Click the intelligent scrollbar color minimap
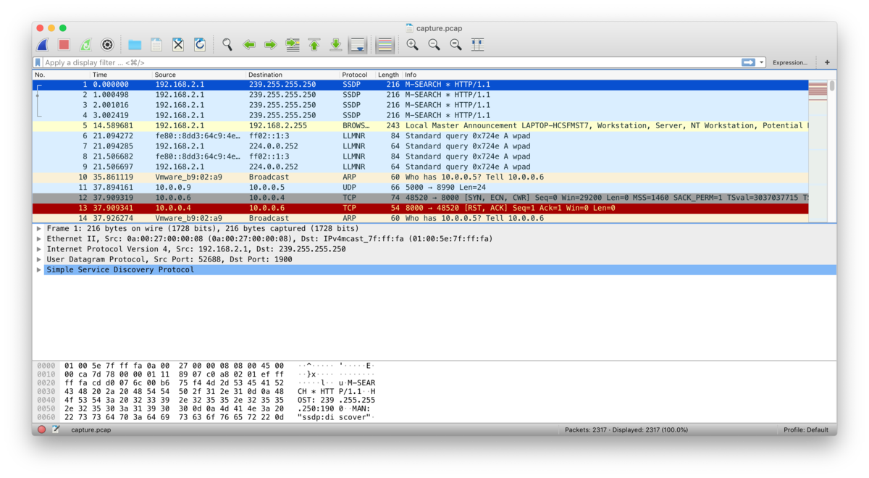 [x=818, y=151]
